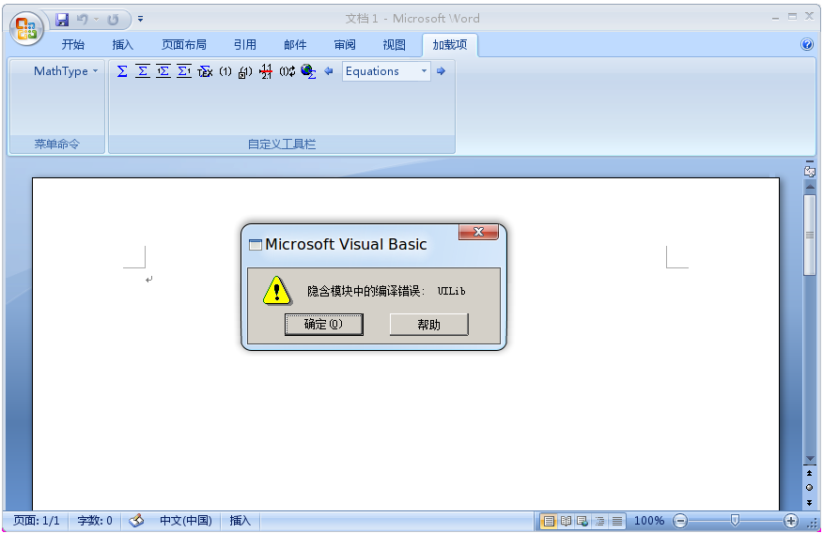Insert equation number (1) icon

(225, 71)
